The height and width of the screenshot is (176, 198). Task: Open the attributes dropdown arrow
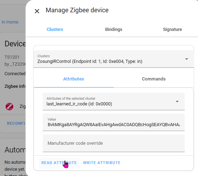(x=177, y=102)
